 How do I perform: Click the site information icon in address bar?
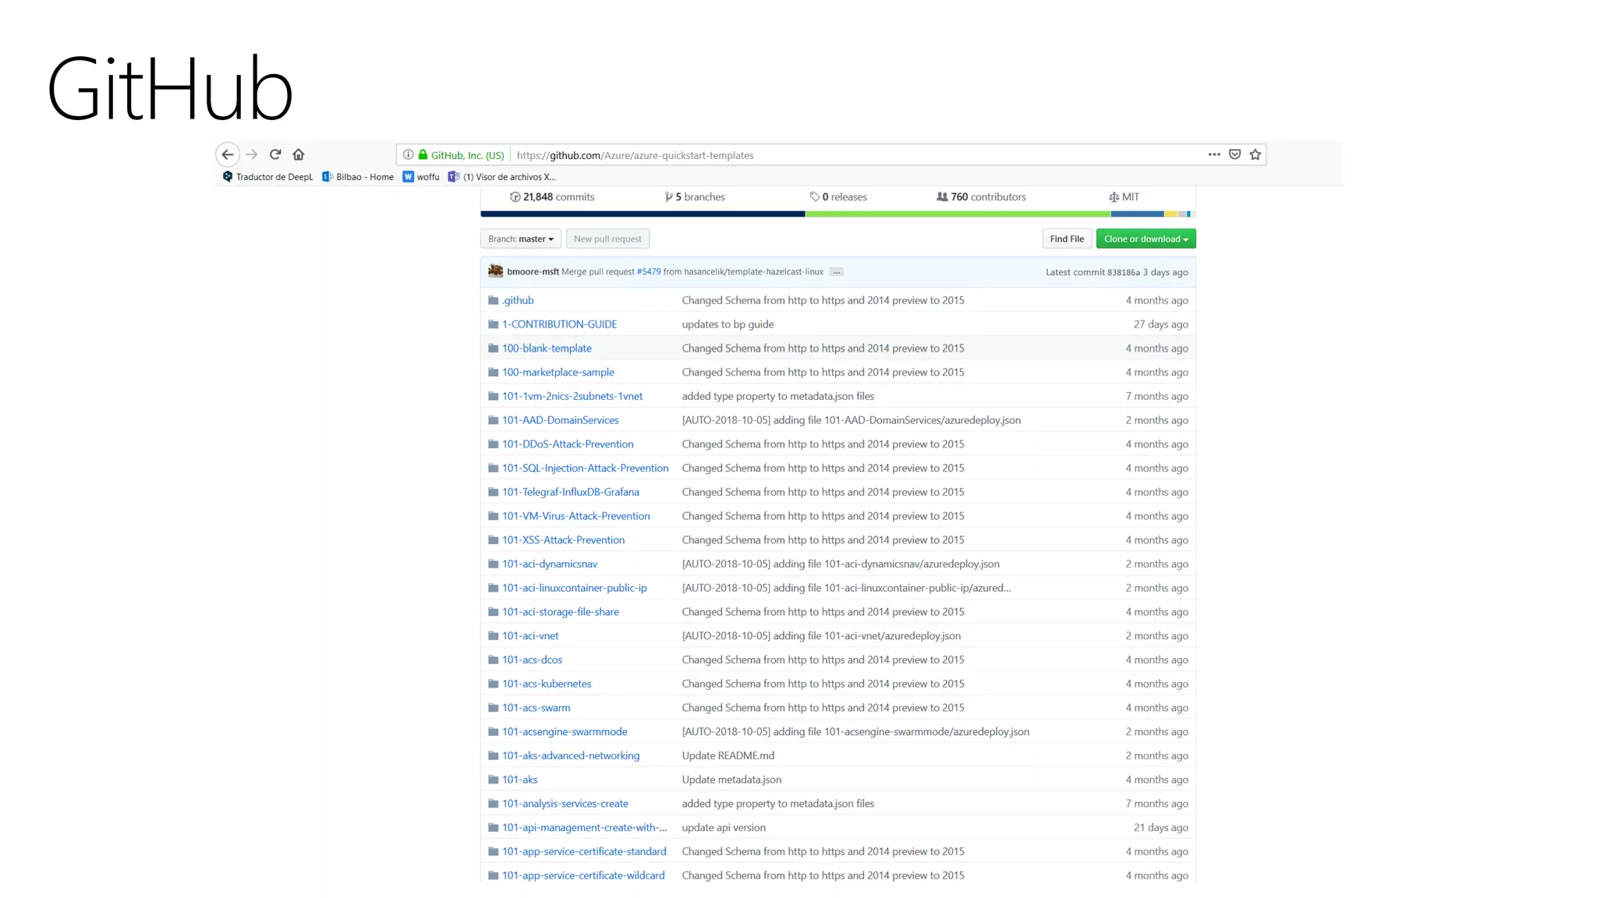[408, 154]
